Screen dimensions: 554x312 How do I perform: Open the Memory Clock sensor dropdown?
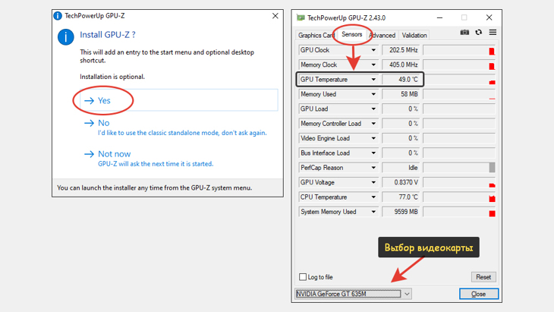(373, 65)
